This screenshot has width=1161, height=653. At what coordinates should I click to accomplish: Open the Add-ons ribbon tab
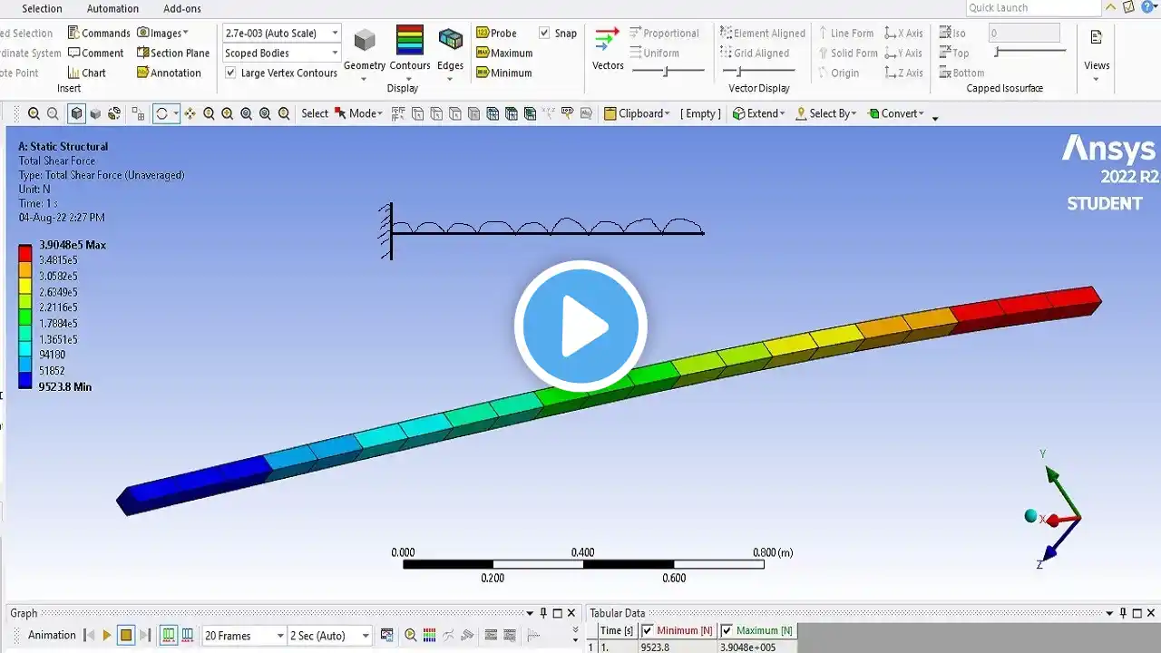(182, 9)
